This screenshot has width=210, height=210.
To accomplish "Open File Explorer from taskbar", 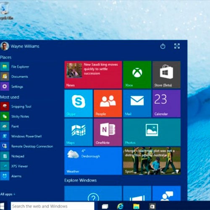I will 136,206.
